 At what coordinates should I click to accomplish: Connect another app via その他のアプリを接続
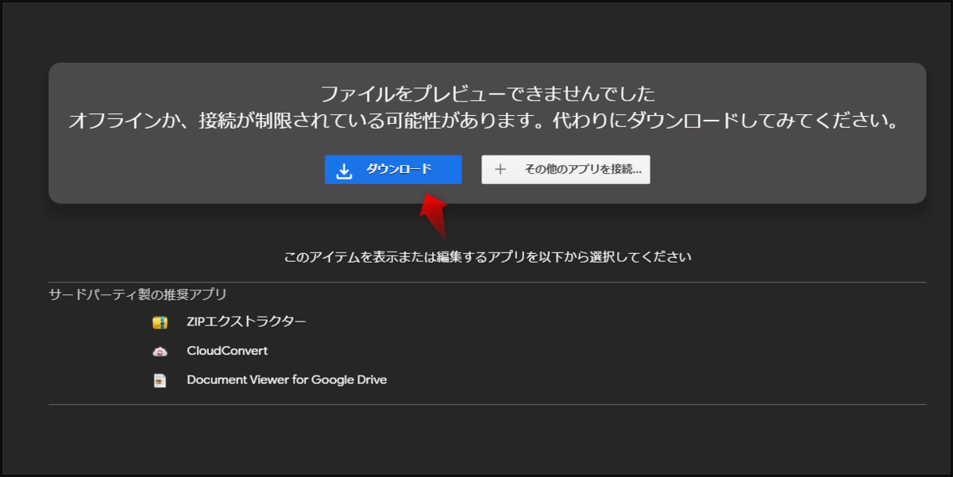(565, 169)
